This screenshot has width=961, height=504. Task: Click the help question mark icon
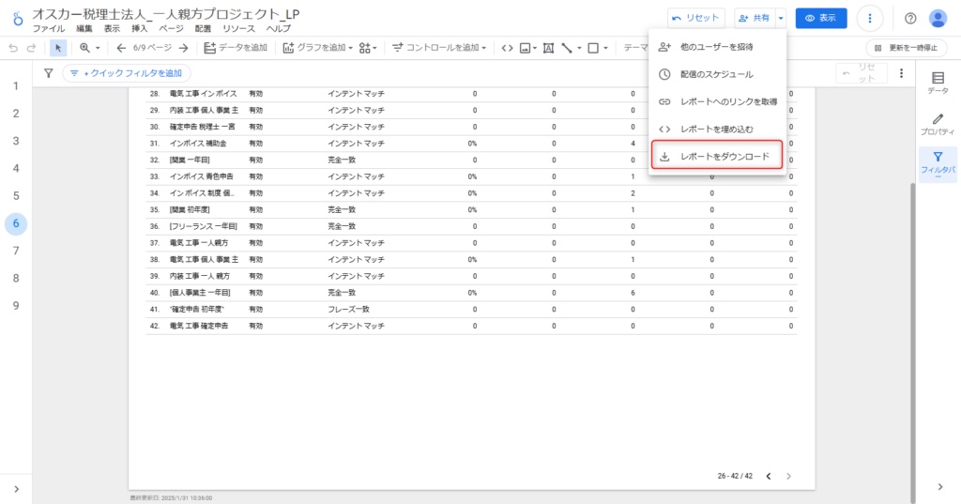910,18
